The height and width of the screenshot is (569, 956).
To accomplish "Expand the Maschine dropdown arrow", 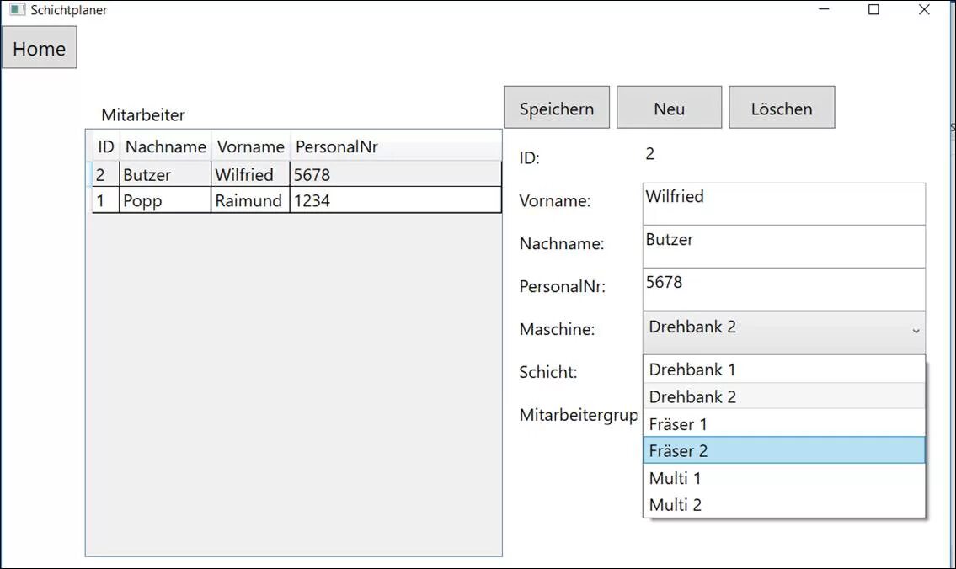I will click(x=916, y=331).
